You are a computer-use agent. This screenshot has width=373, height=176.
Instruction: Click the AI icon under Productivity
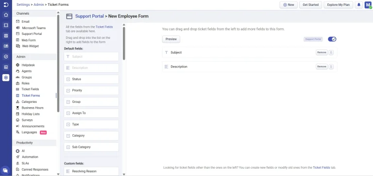tap(17, 151)
